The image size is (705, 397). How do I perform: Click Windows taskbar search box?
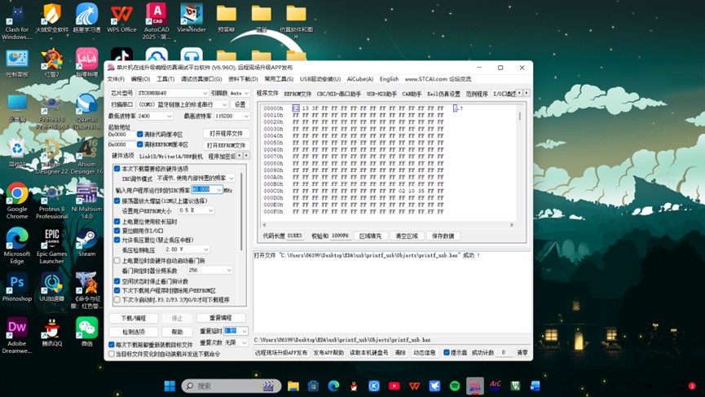tap(231, 386)
